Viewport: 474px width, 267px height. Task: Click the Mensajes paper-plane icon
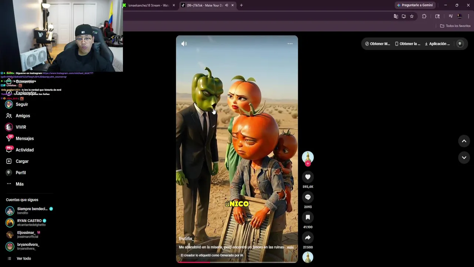click(x=9, y=139)
